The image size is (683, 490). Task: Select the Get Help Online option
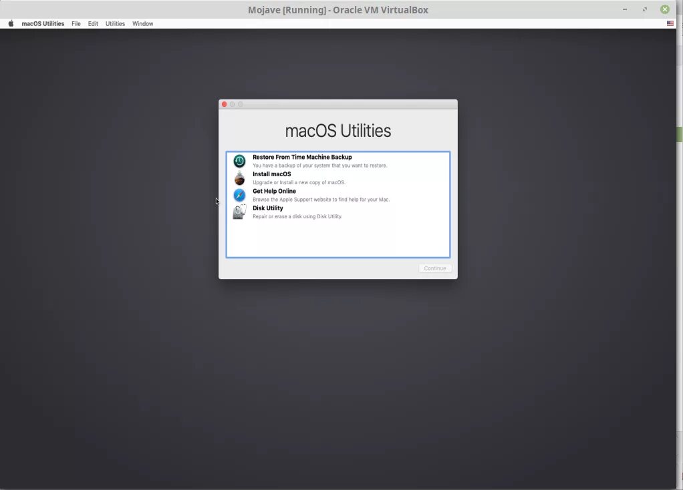(338, 195)
